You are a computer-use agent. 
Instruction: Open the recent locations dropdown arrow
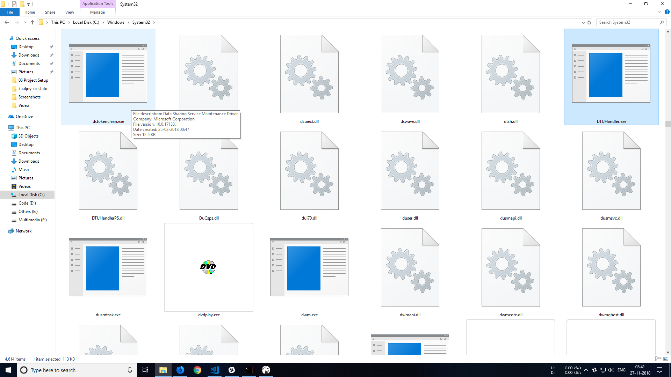click(x=25, y=22)
